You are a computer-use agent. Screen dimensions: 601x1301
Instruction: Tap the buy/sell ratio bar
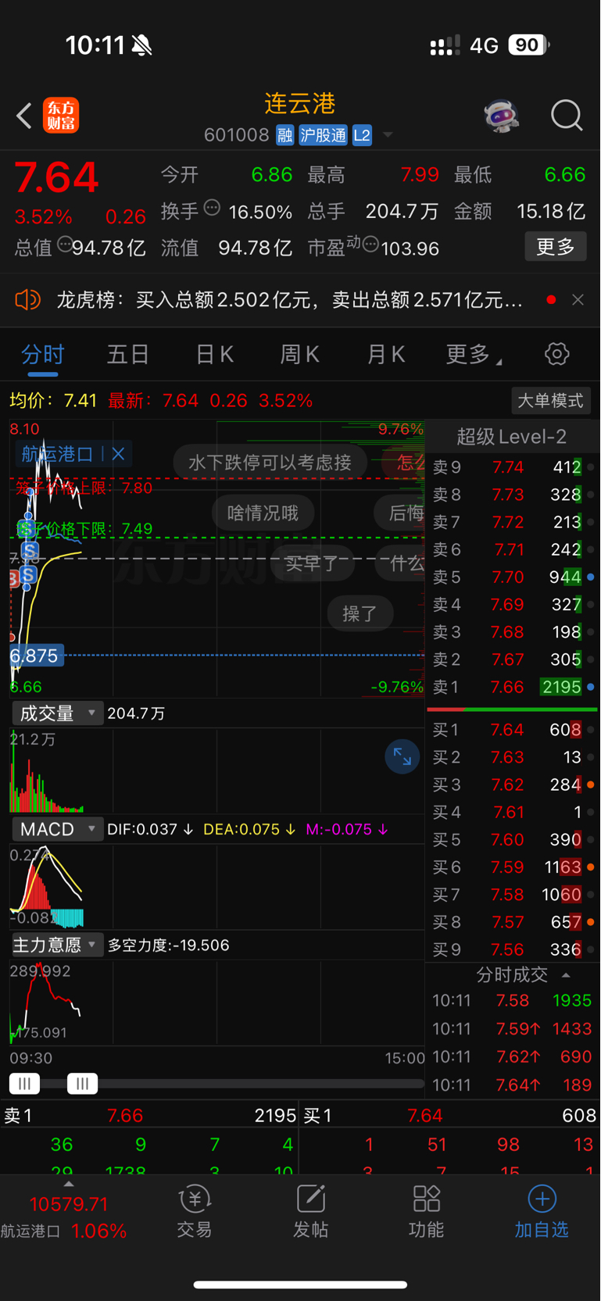(x=512, y=709)
